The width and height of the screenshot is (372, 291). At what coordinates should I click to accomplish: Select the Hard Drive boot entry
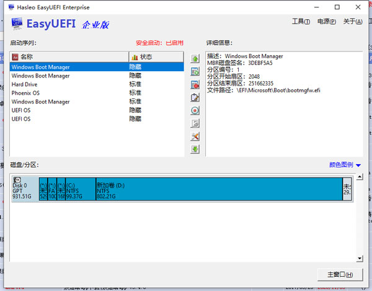click(97, 84)
